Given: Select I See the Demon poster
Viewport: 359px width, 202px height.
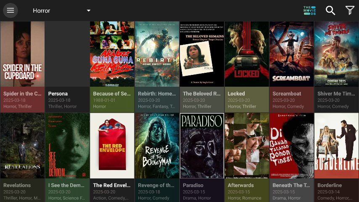Looking at the screenshot, I should (67, 146).
